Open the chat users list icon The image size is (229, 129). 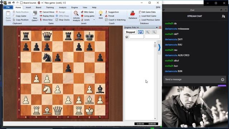[x=223, y=16]
